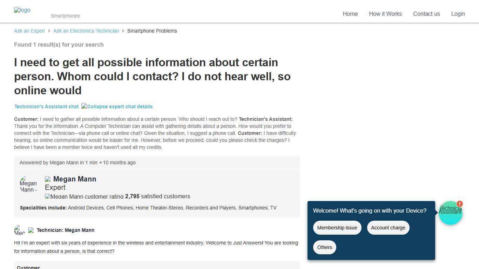The width and height of the screenshot is (479, 269).
Task: Expand the Technician's Assistant chat
Action: point(46,106)
